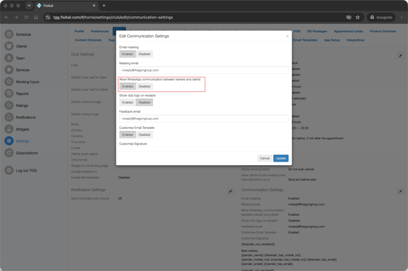Set Email masking to Disabled
This screenshot has height=271, width=408.
[x=144, y=54]
